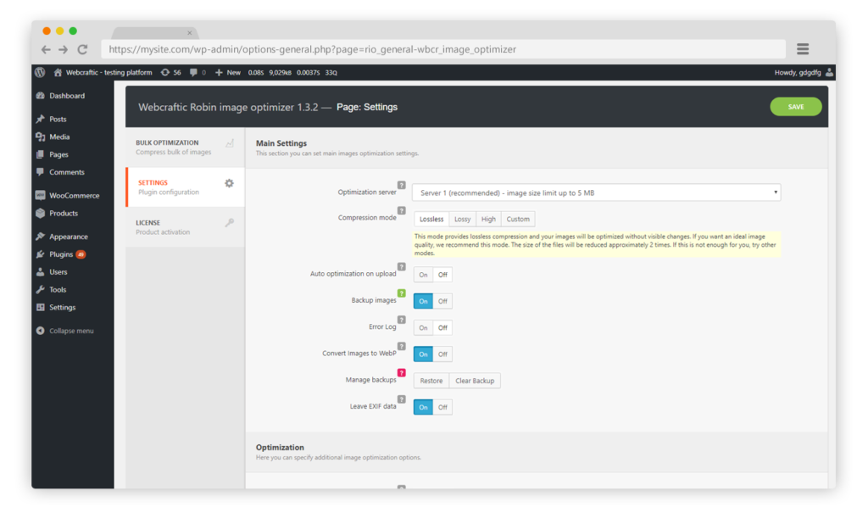
Task: Click the WordPress logo in admin bar
Action: pos(40,72)
